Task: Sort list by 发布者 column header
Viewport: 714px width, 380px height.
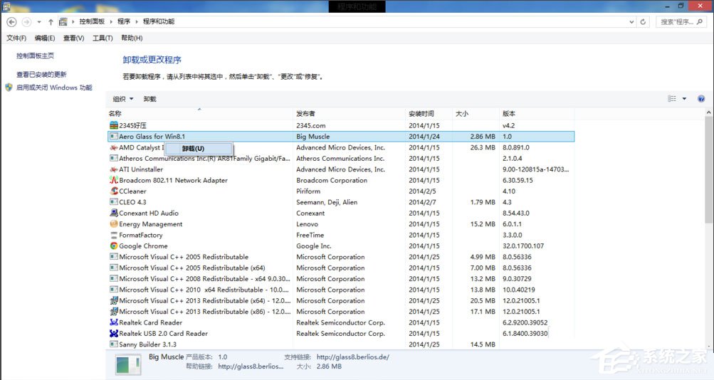Action: coord(306,114)
